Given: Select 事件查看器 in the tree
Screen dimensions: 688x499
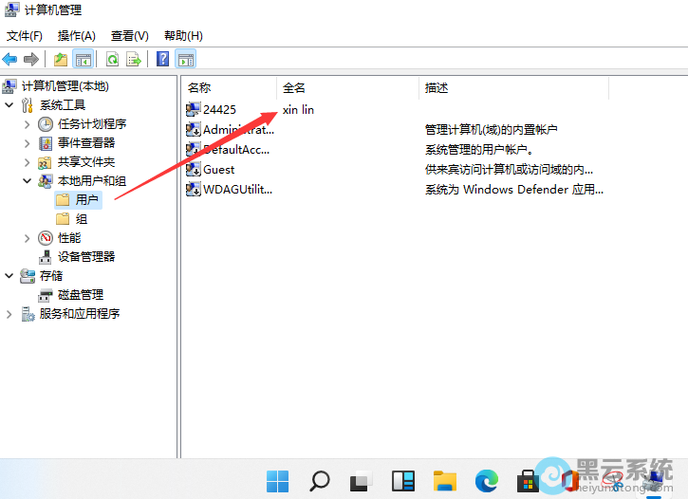Looking at the screenshot, I should coord(86,143).
